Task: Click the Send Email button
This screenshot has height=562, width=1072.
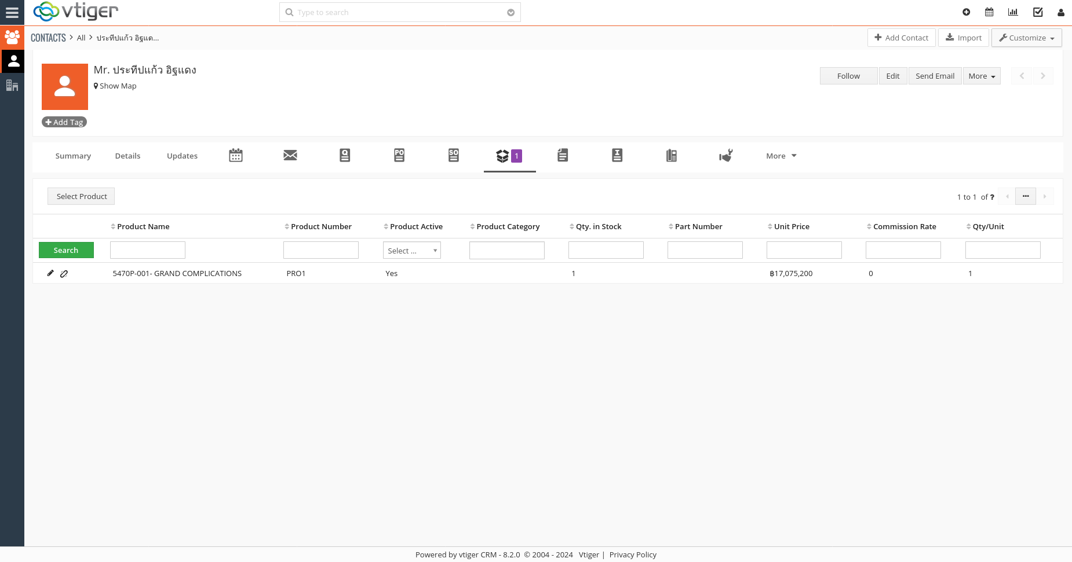Action: [935, 76]
